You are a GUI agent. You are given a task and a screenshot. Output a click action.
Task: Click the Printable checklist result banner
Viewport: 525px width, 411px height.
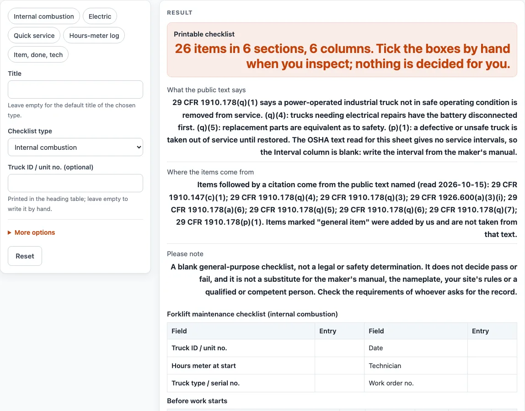[342, 50]
